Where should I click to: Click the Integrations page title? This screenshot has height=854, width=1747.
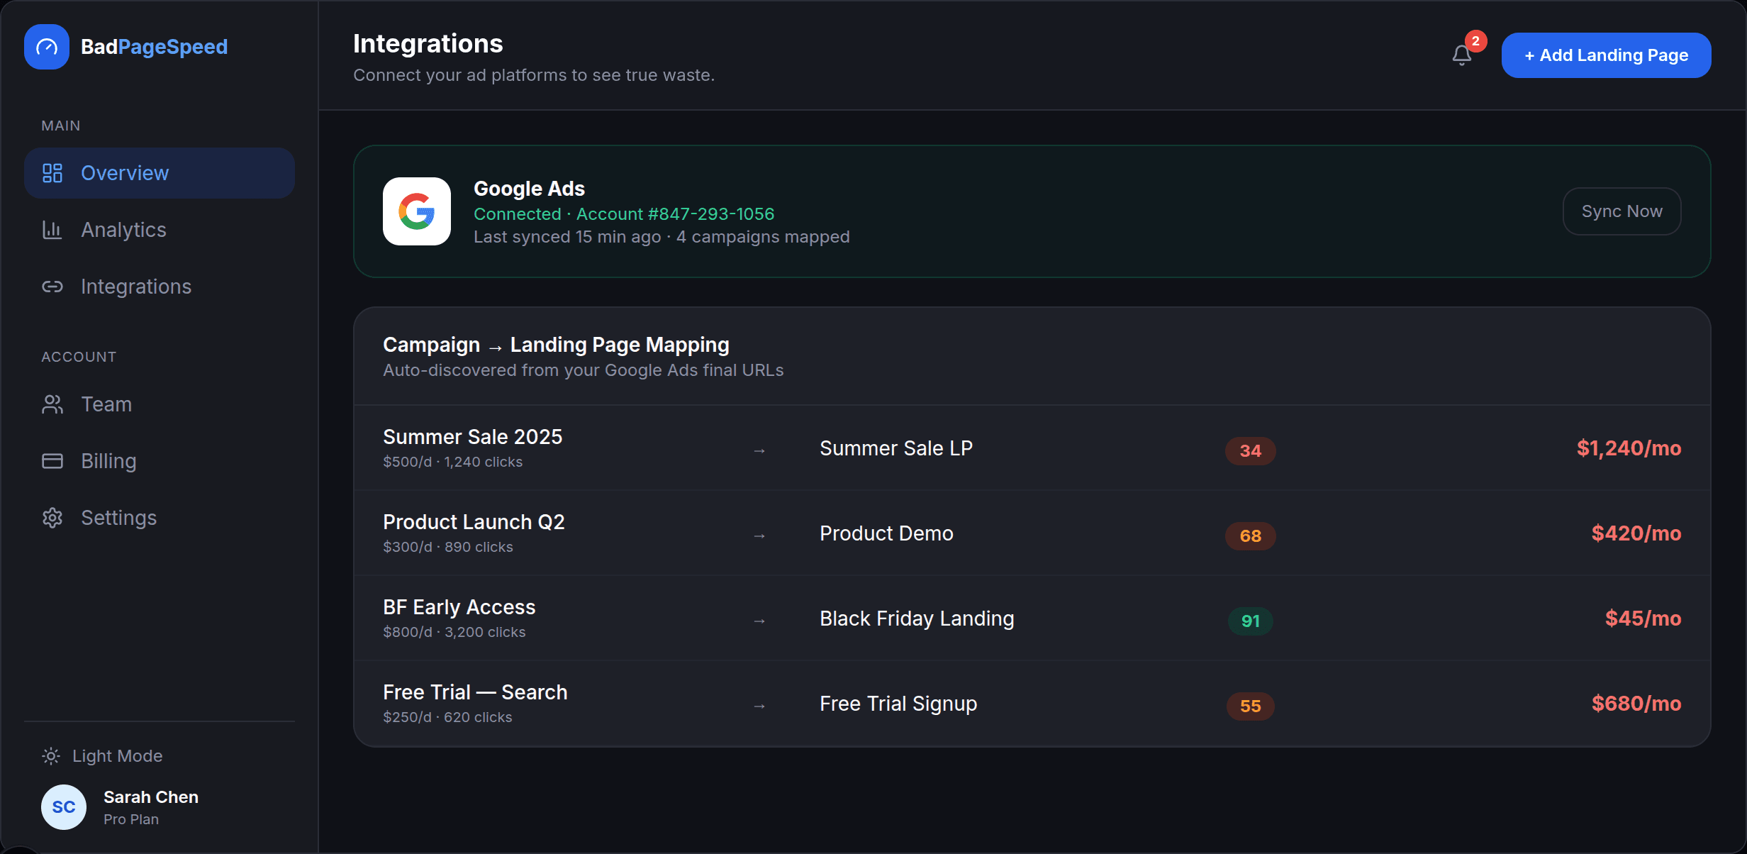(x=428, y=44)
